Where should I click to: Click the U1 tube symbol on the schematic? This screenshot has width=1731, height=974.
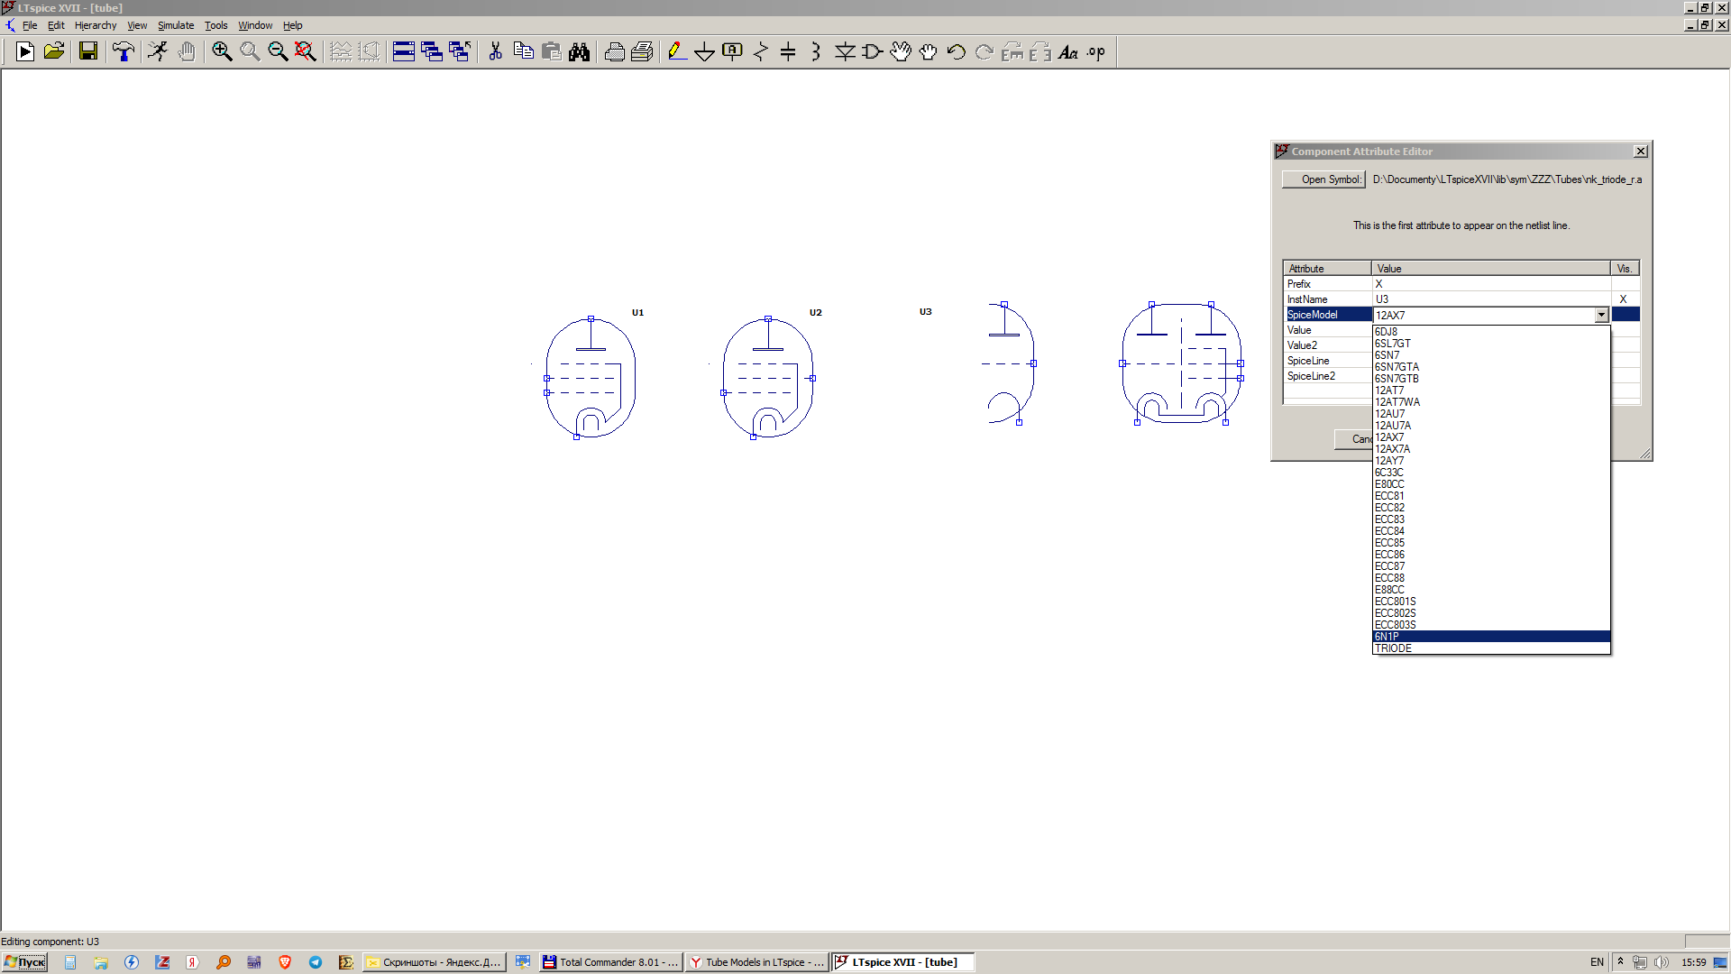click(591, 378)
